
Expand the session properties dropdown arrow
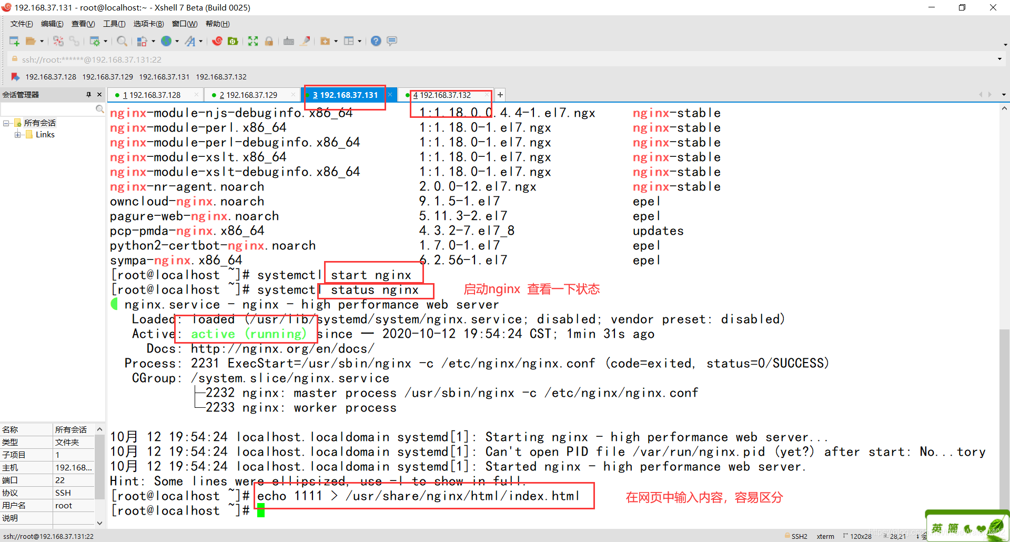pos(105,41)
